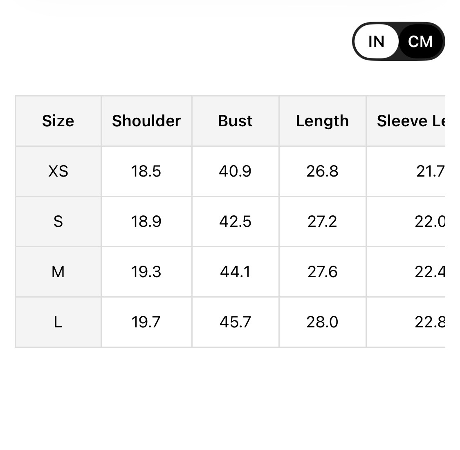The image size is (460, 450).
Task: Click S sleeve length value 22.0
Action: click(429, 222)
